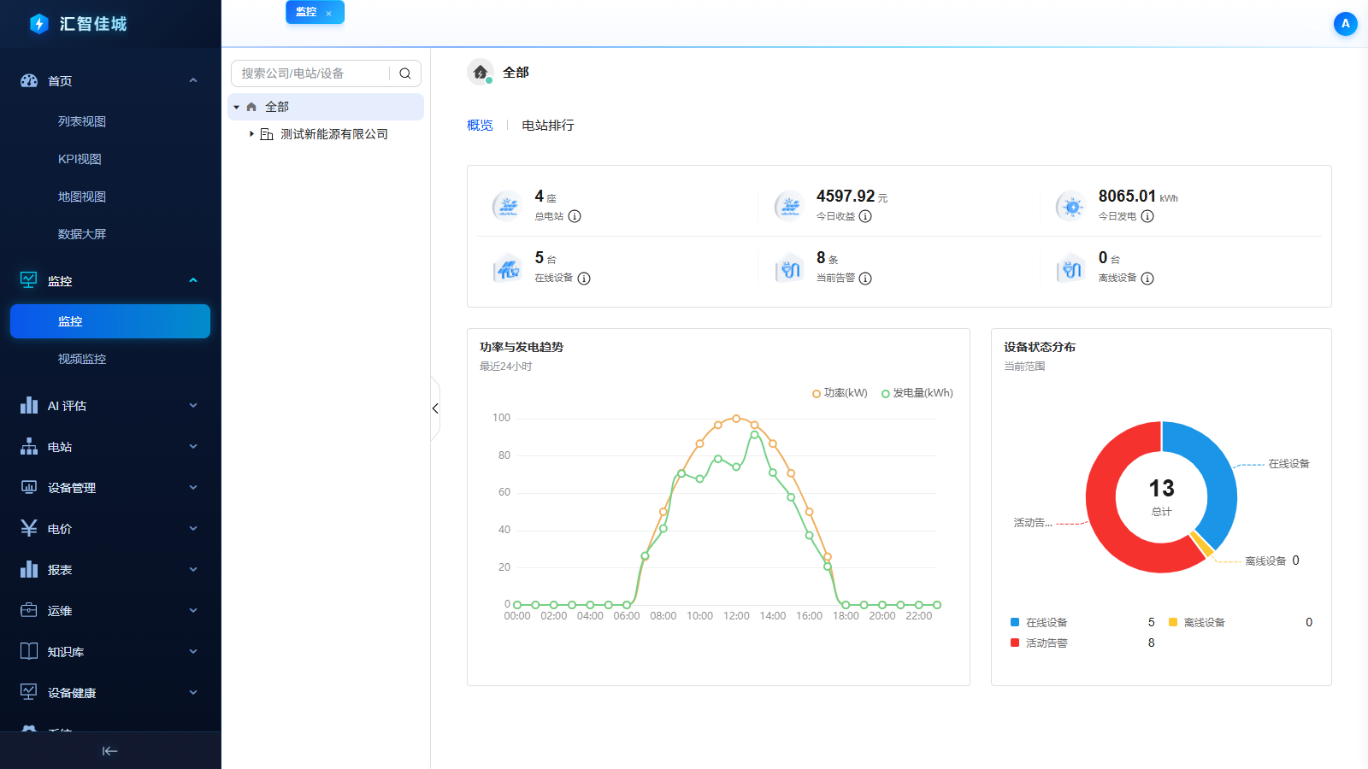Viewport: 1368px width, 769px height.
Task: Collapse the tree panel with side handle
Action: pos(435,408)
